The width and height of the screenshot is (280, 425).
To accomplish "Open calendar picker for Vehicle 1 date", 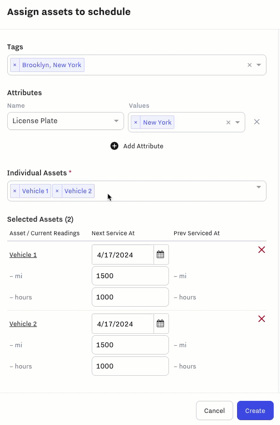I will coord(161,255).
